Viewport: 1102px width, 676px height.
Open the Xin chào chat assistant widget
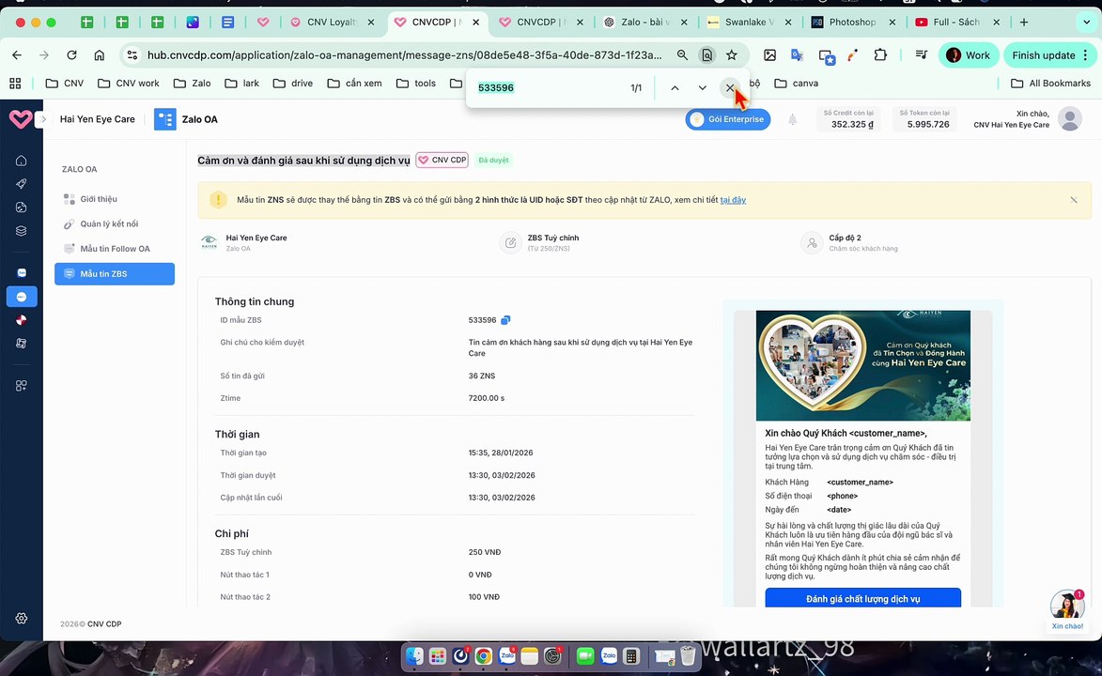pyautogui.click(x=1067, y=608)
